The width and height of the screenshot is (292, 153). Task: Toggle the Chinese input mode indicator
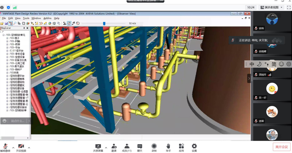coord(252,64)
